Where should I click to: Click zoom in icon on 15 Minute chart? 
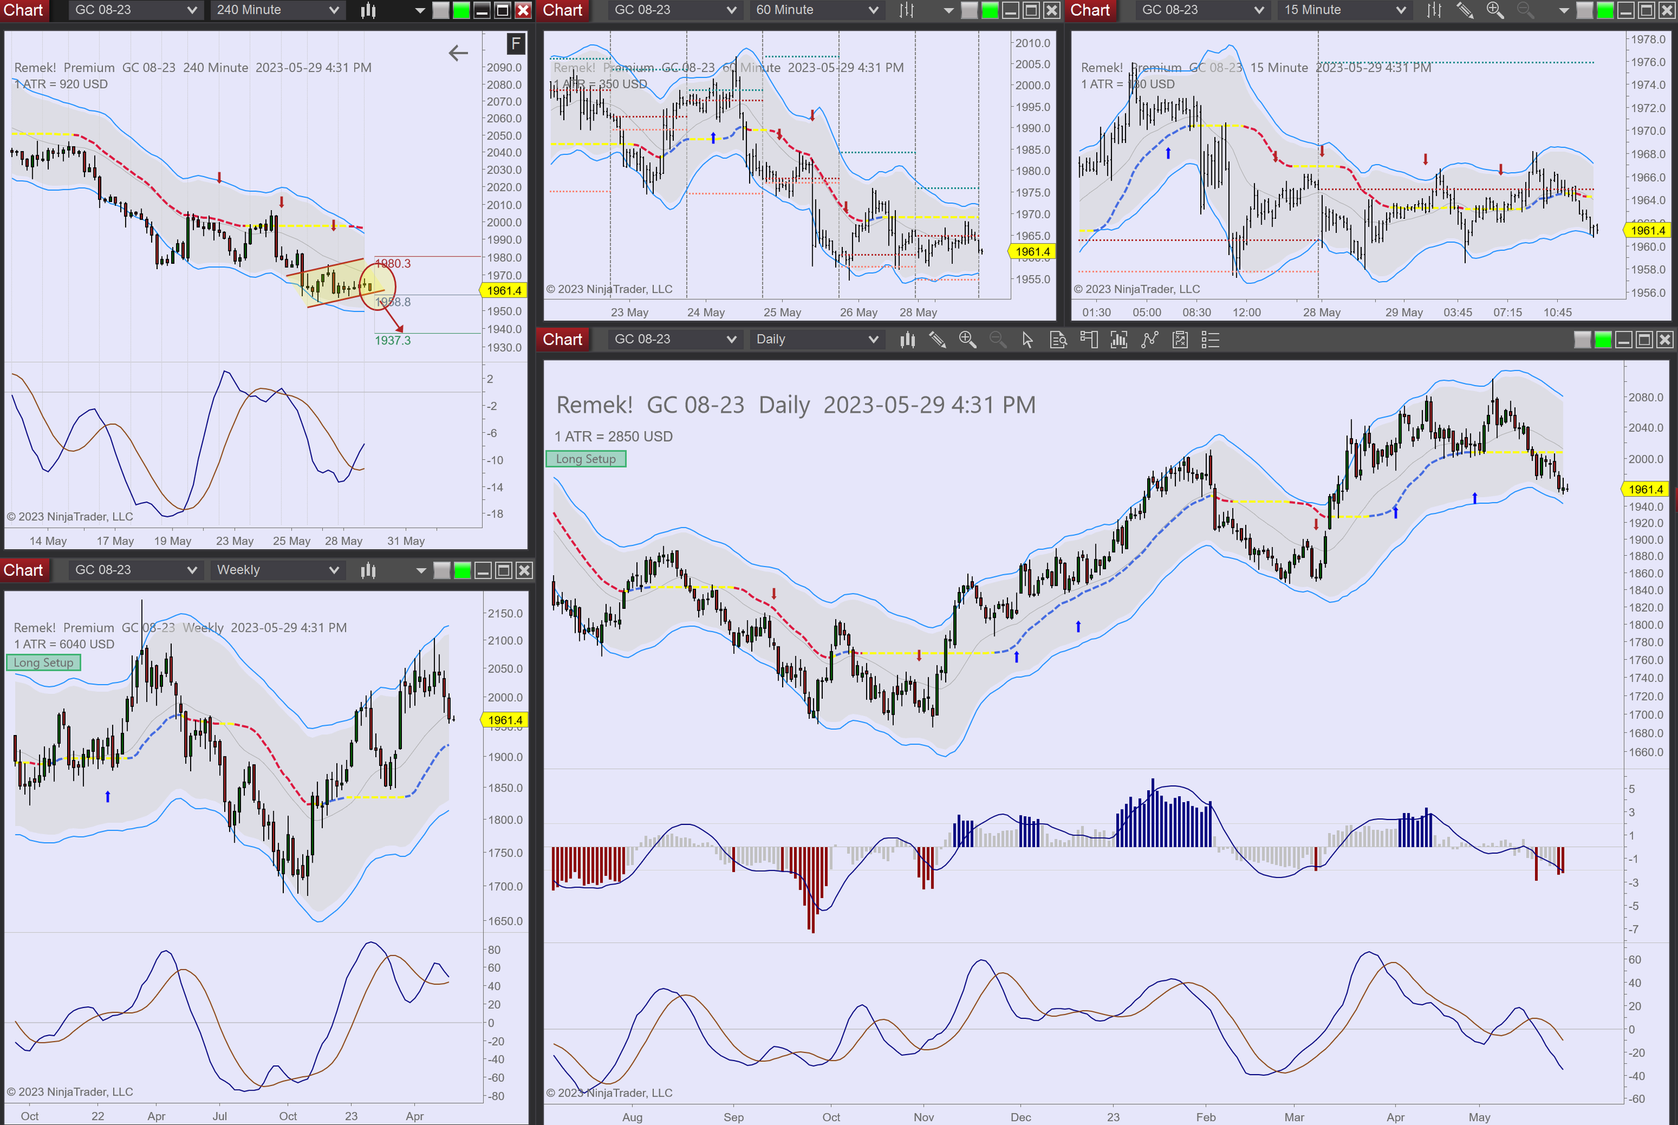(x=1494, y=10)
